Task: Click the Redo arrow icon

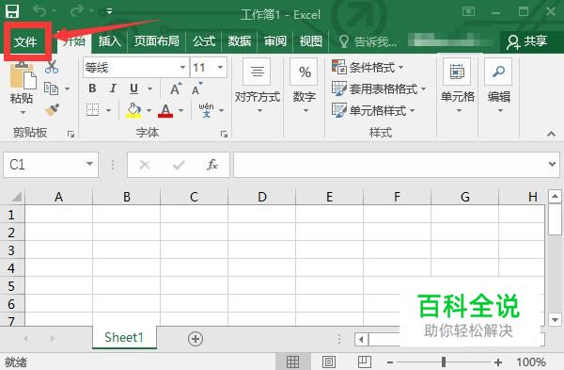Action: 77,10
